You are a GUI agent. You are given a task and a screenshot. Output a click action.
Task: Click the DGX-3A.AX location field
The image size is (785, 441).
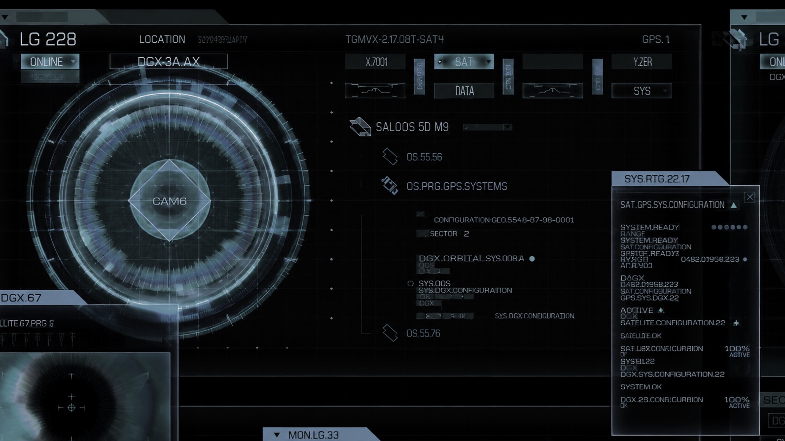point(169,62)
